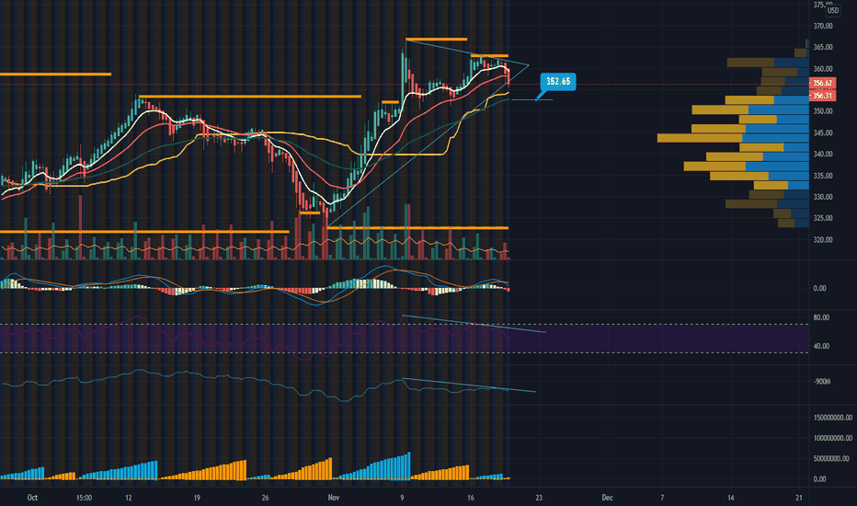Click the 26 date label on time axis

pos(265,498)
